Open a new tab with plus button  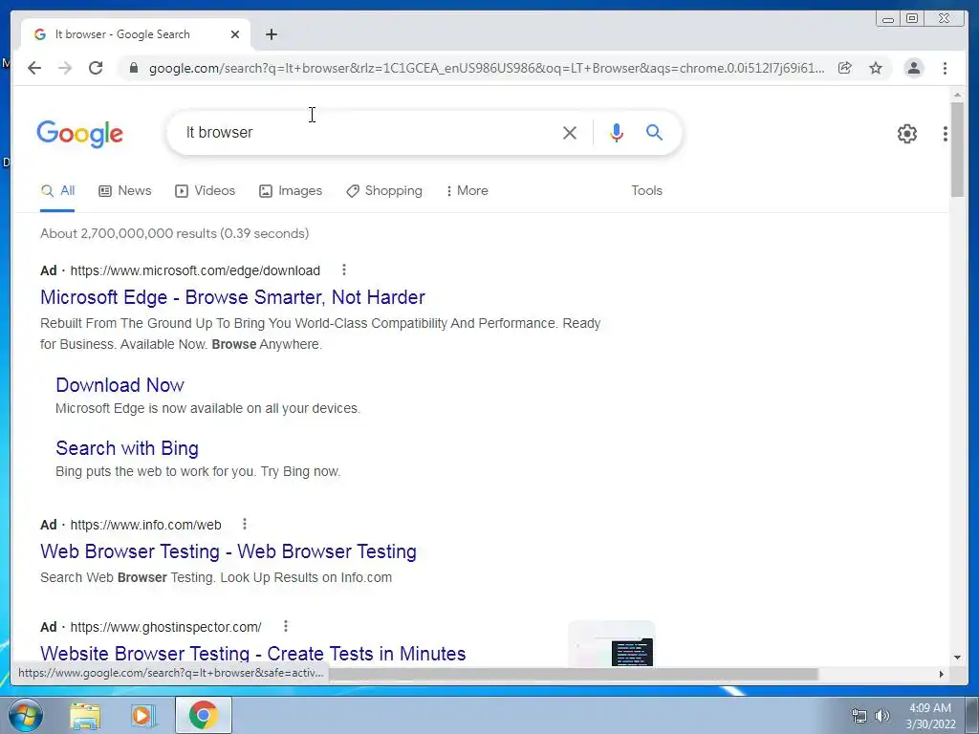click(x=271, y=34)
